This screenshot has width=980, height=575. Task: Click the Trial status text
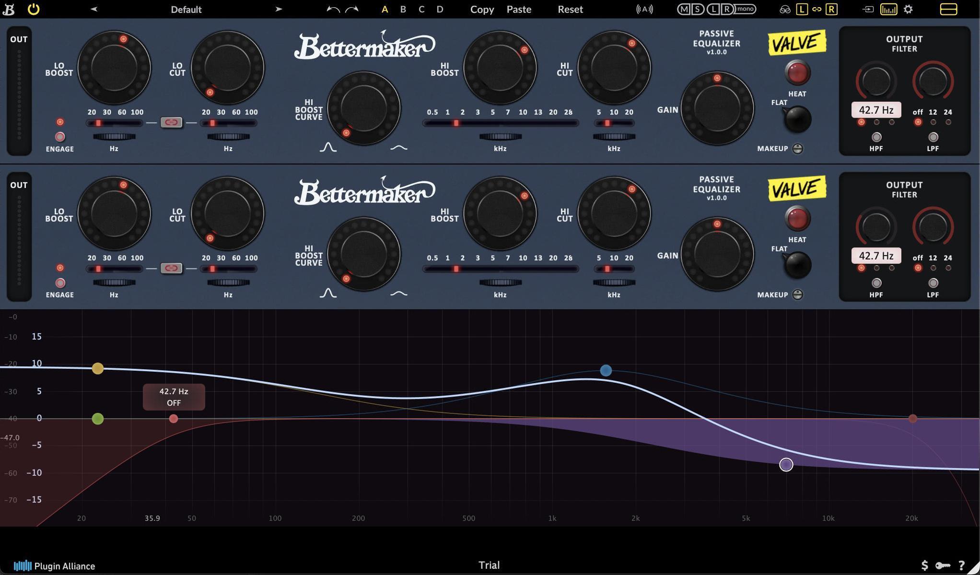tap(489, 565)
